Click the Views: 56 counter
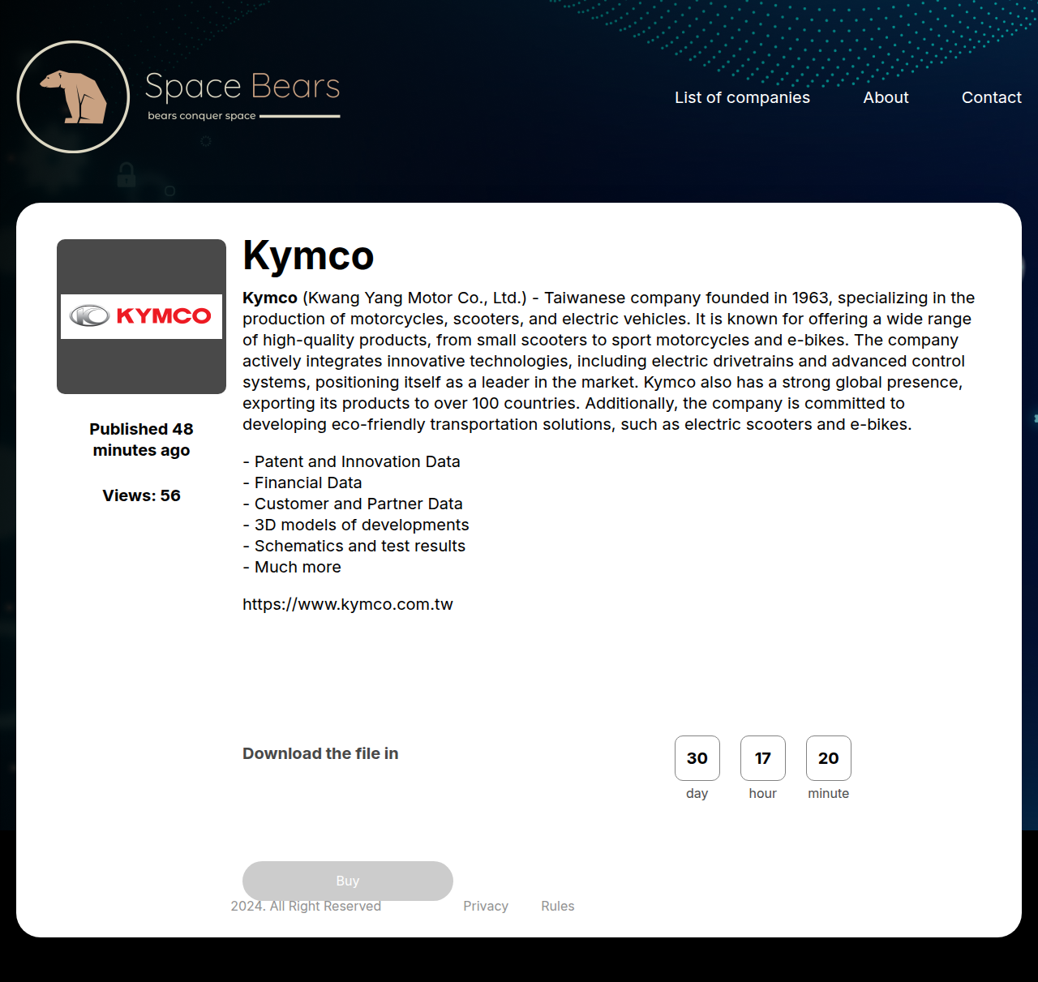Viewport: 1038px width, 982px height. (141, 495)
